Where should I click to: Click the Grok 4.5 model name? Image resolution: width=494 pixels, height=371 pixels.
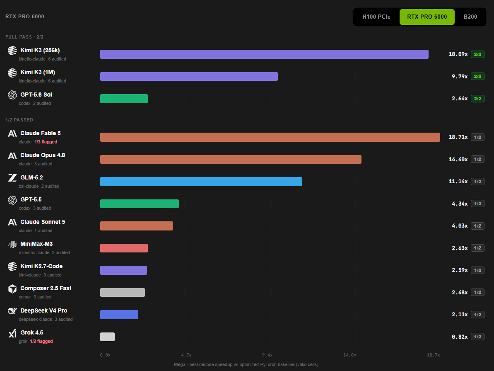[32, 333]
